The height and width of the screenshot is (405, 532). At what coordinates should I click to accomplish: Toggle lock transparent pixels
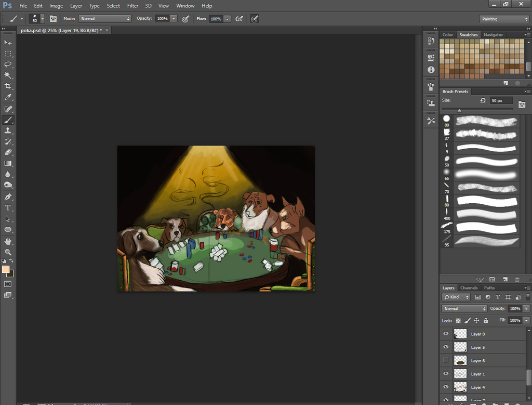click(458, 320)
